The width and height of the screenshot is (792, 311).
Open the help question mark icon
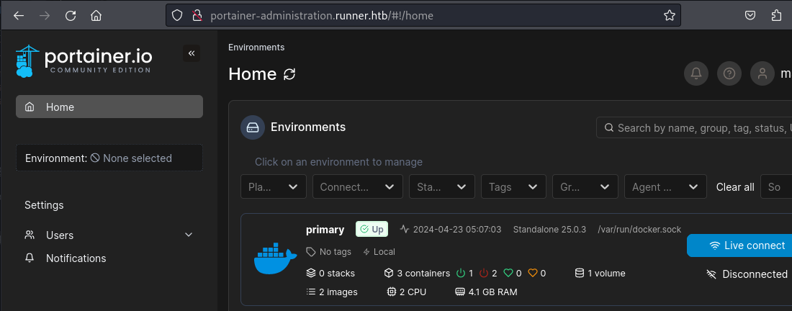tap(729, 73)
